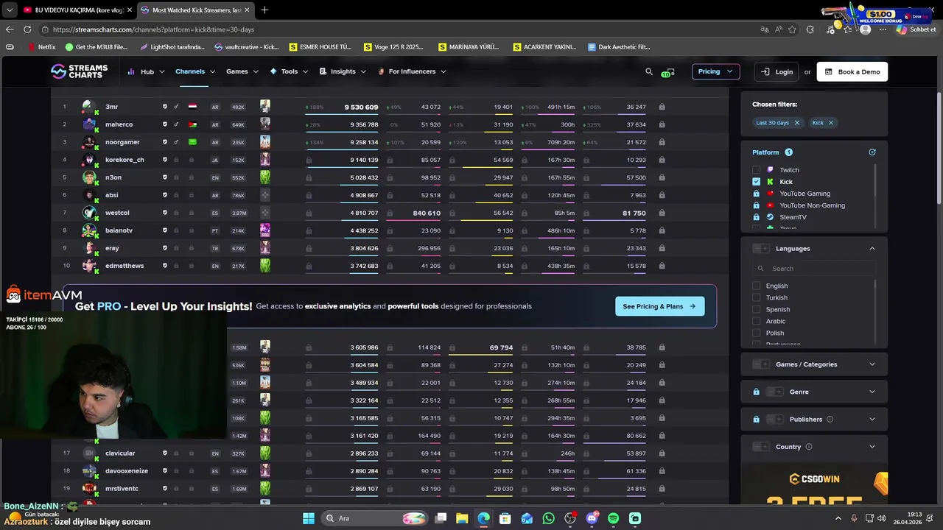The width and height of the screenshot is (943, 530).
Task: Expand the Country filter section
Action: click(x=872, y=447)
